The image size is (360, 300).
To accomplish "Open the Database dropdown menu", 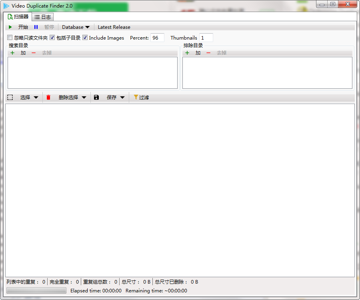I will 76,27.
